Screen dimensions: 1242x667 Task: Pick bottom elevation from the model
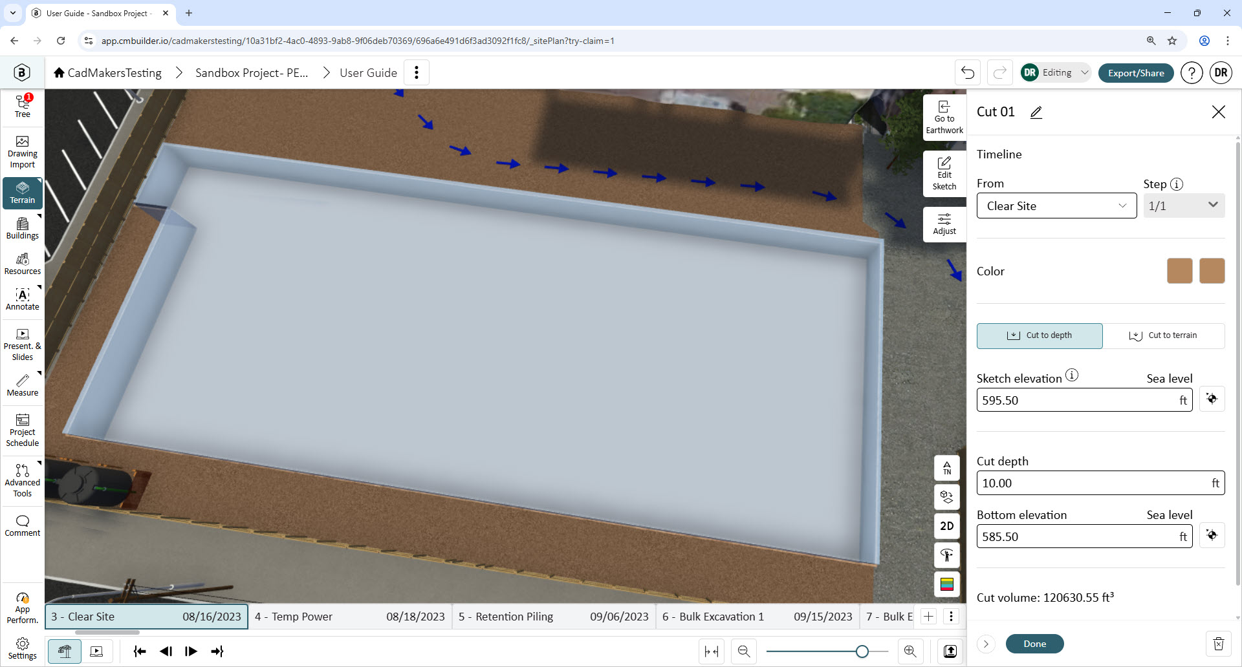coord(1212,536)
